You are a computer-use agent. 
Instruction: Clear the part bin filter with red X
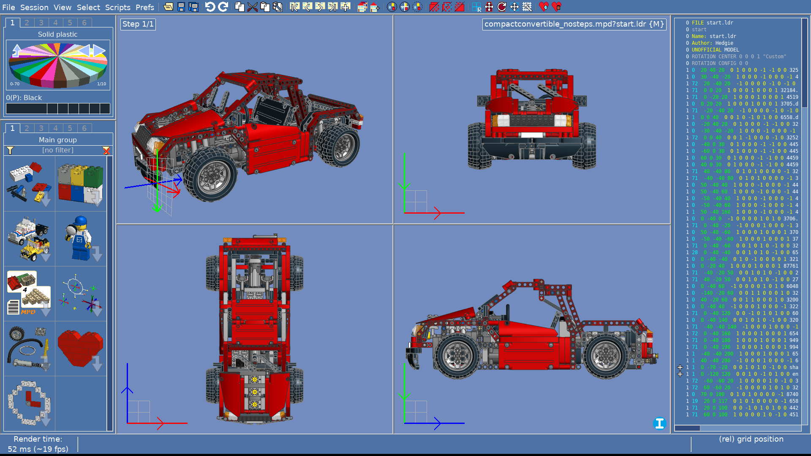point(106,150)
